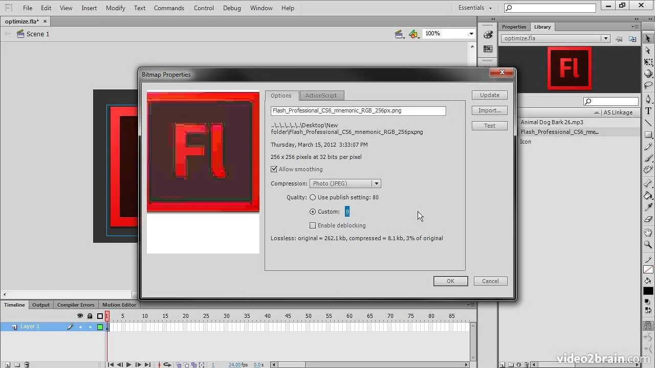This screenshot has width=655, height=368.
Task: Select the Lasso tool
Action: pyautogui.click(x=648, y=85)
